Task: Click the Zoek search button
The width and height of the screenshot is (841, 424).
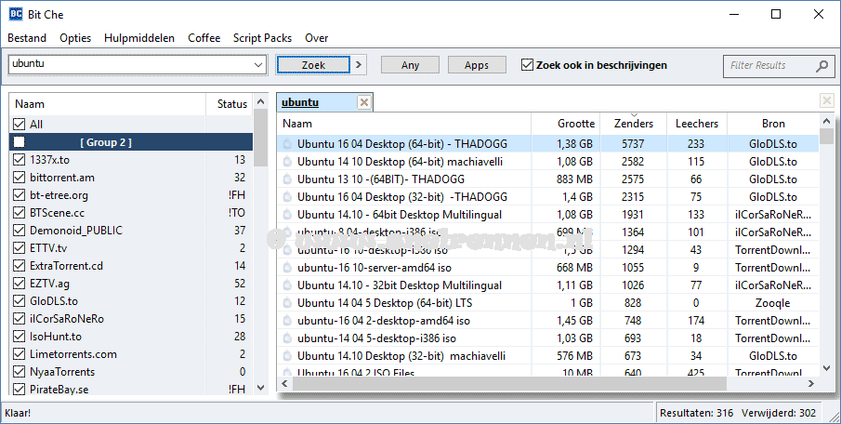Action: 313,65
